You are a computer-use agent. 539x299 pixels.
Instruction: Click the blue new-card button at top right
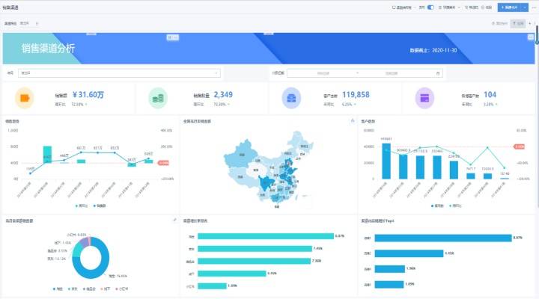[x=509, y=7]
